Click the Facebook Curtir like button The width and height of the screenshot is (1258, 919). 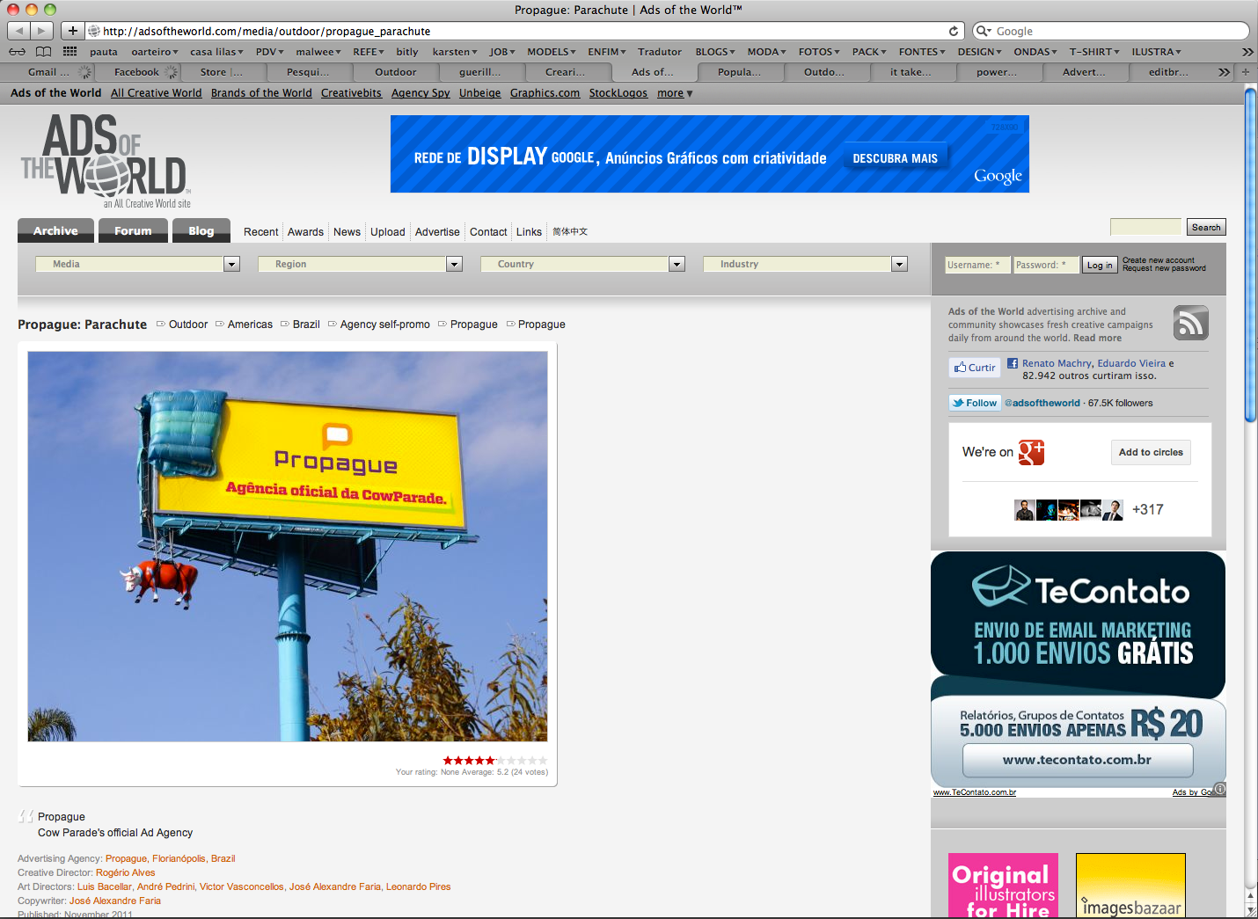(975, 368)
